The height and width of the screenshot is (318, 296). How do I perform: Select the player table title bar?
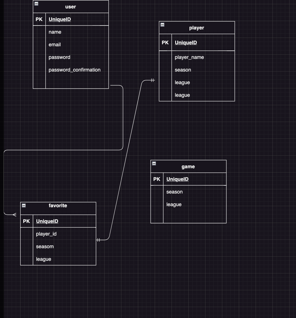[x=196, y=27]
